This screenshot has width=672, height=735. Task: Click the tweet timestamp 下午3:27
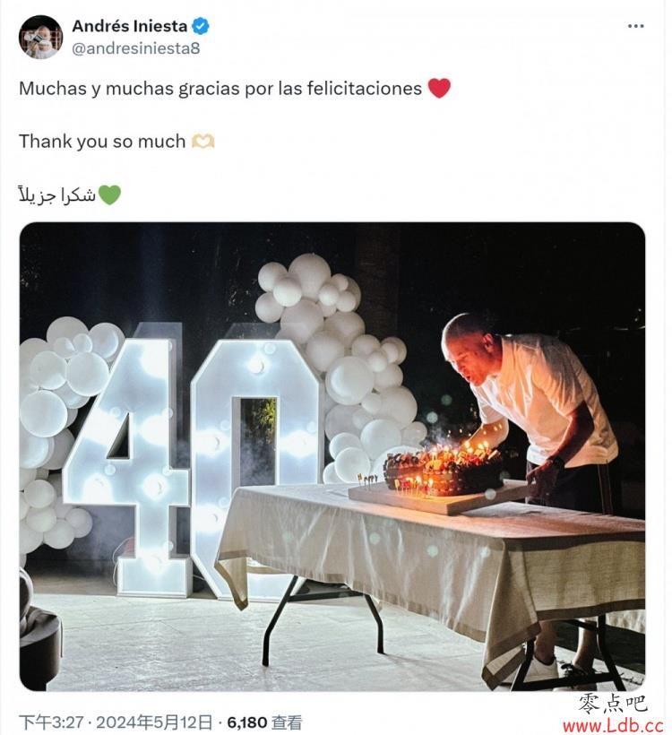51,722
